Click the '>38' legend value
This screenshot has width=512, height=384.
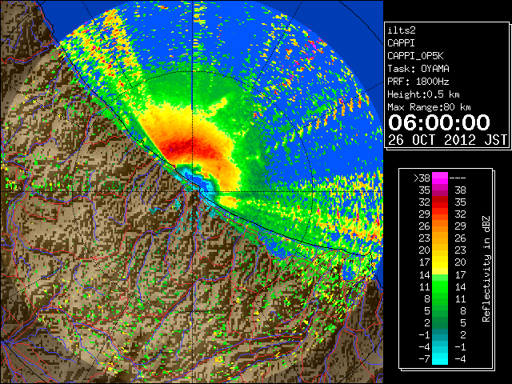(x=422, y=178)
